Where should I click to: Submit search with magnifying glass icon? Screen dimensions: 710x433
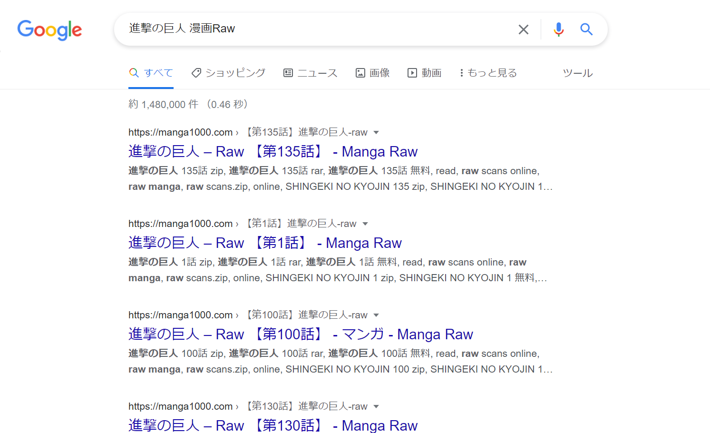click(586, 30)
